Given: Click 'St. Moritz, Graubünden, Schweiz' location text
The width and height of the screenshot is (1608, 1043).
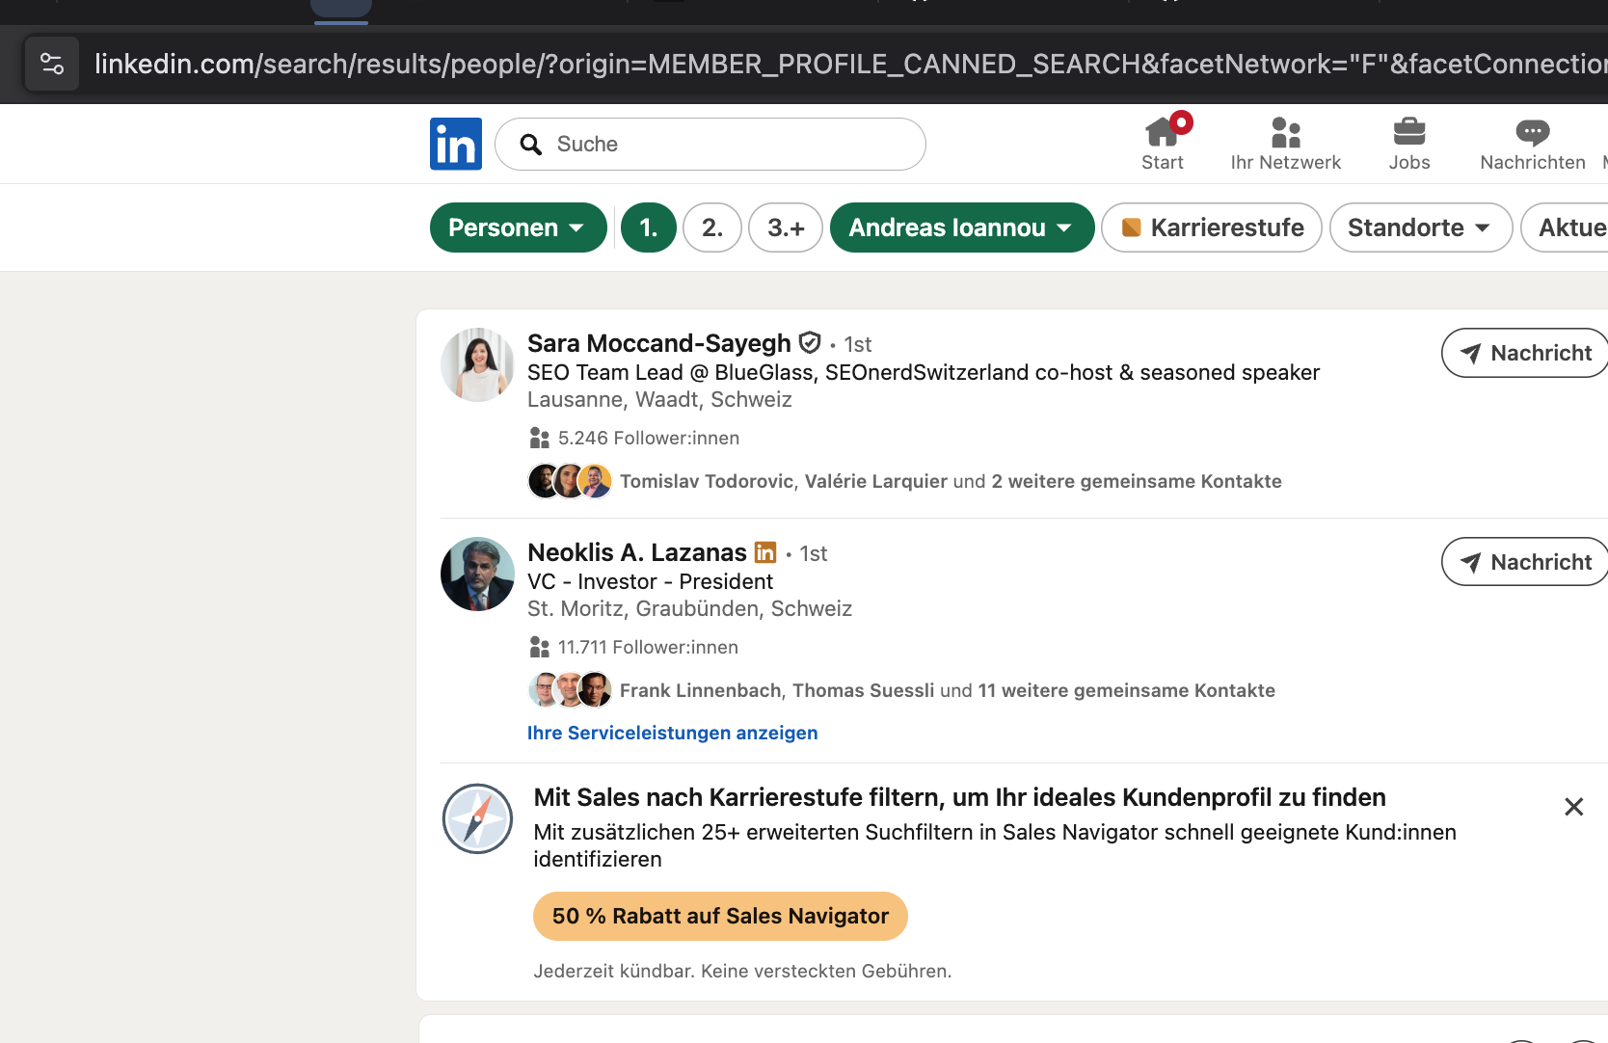Looking at the screenshot, I should point(689,608).
